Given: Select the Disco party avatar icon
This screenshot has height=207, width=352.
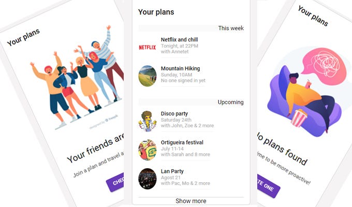Looking at the screenshot, I should [147, 121].
